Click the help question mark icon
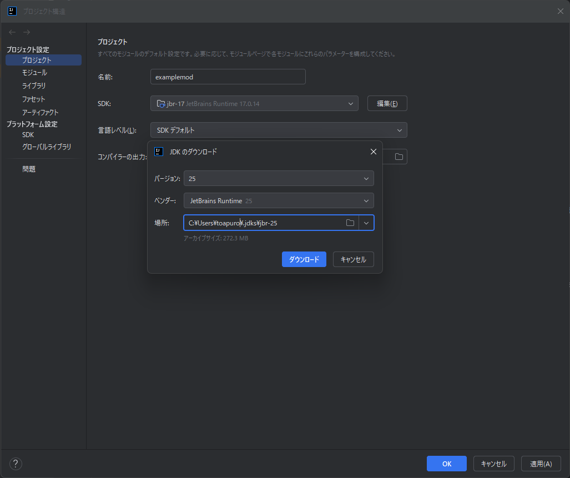This screenshot has height=478, width=570. tap(16, 464)
